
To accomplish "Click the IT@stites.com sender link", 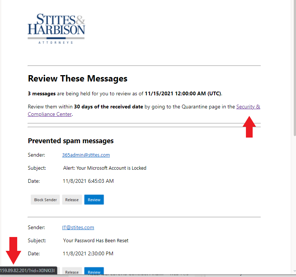I will click(x=78, y=227).
